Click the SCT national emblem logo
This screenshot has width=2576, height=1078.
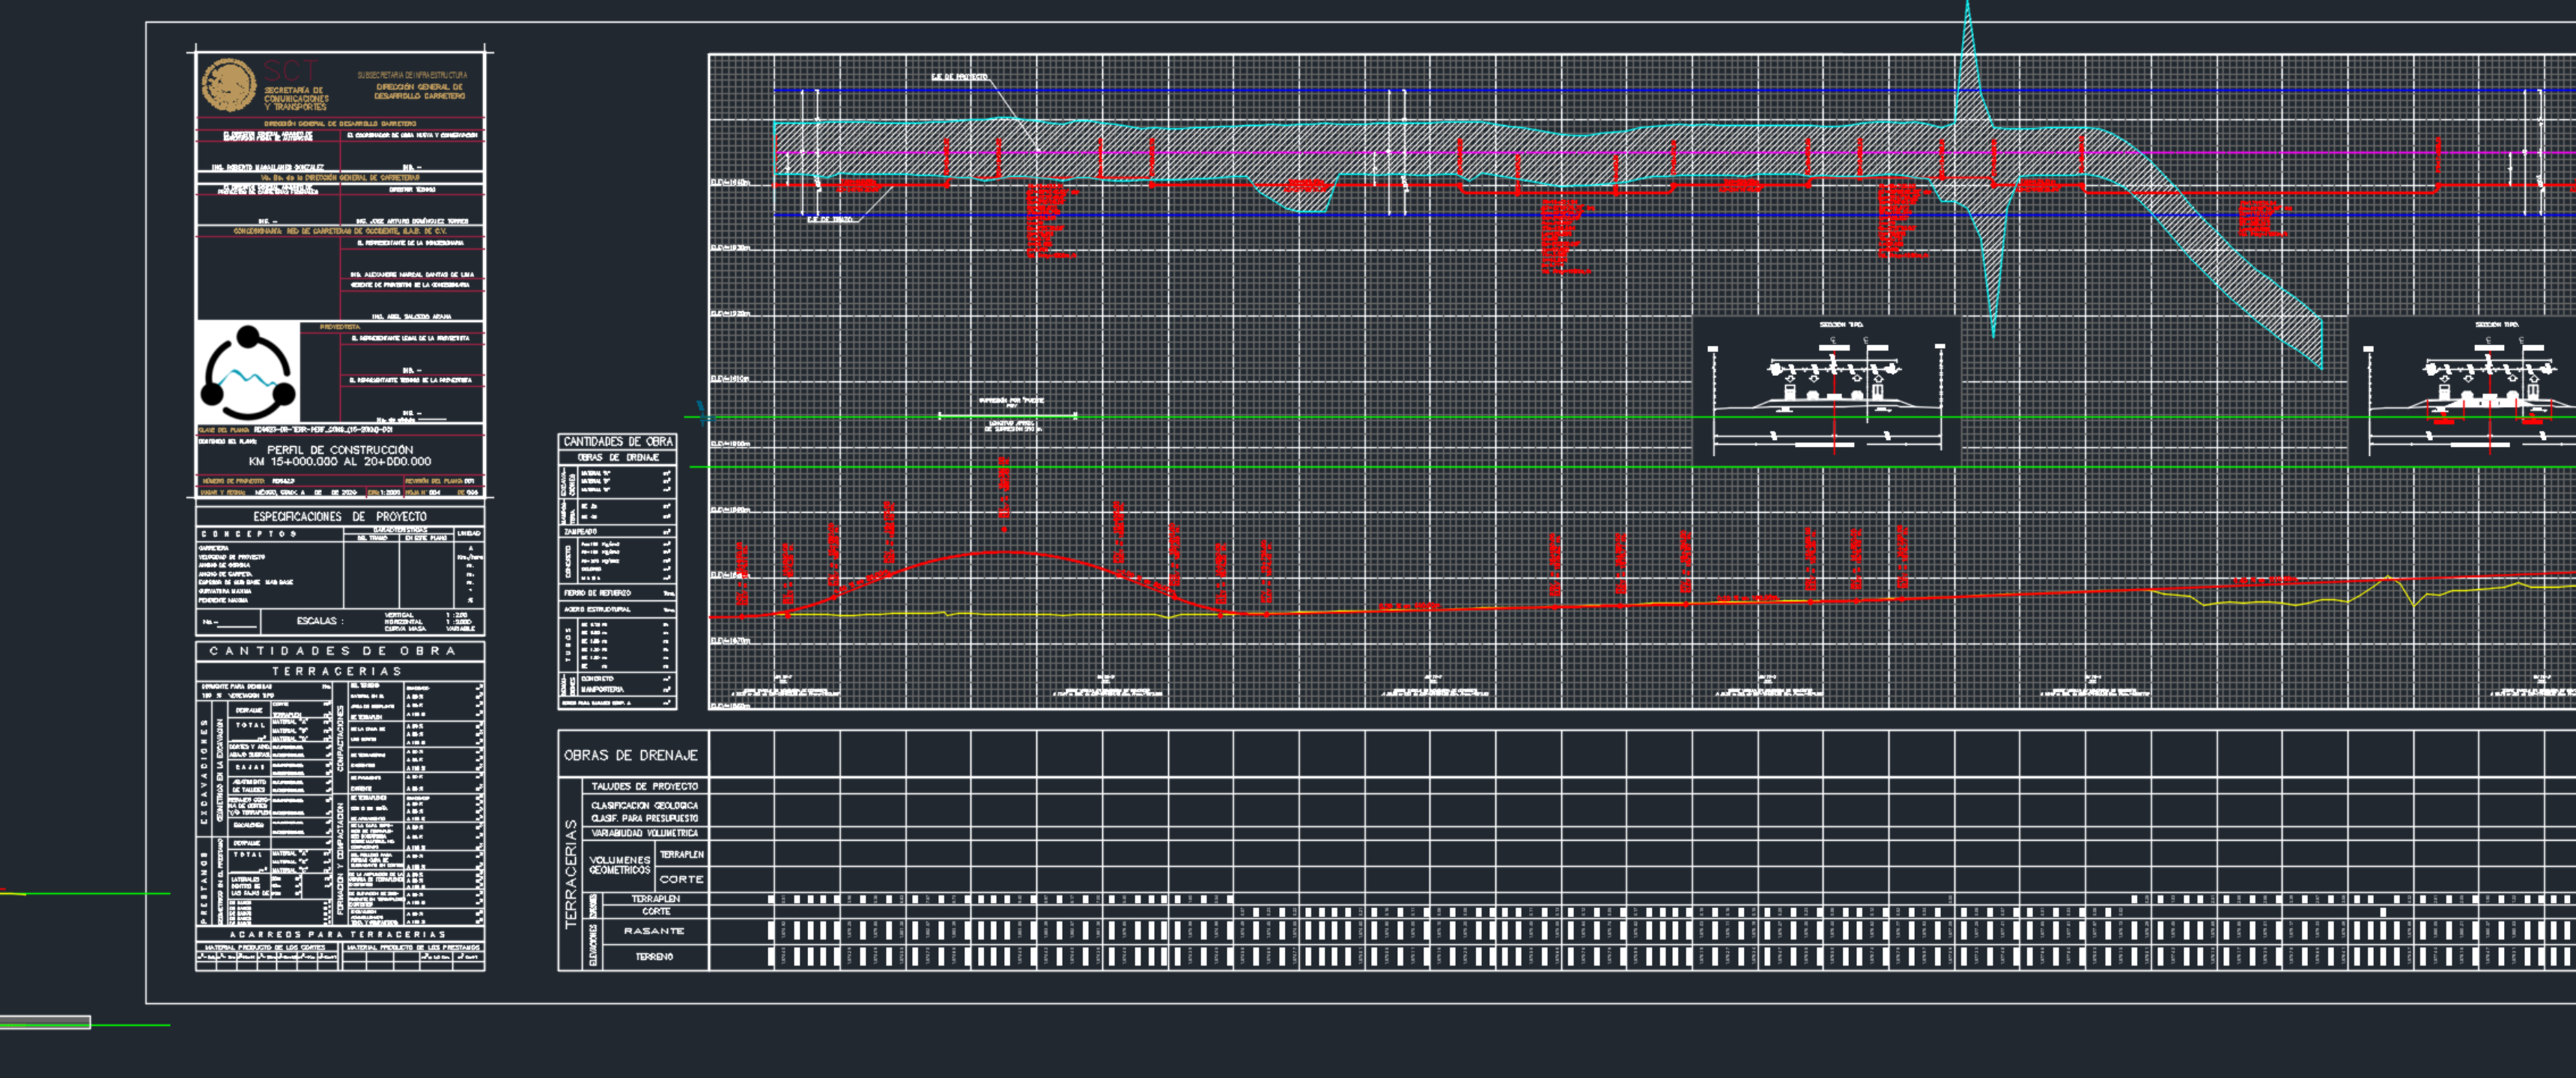click(229, 85)
